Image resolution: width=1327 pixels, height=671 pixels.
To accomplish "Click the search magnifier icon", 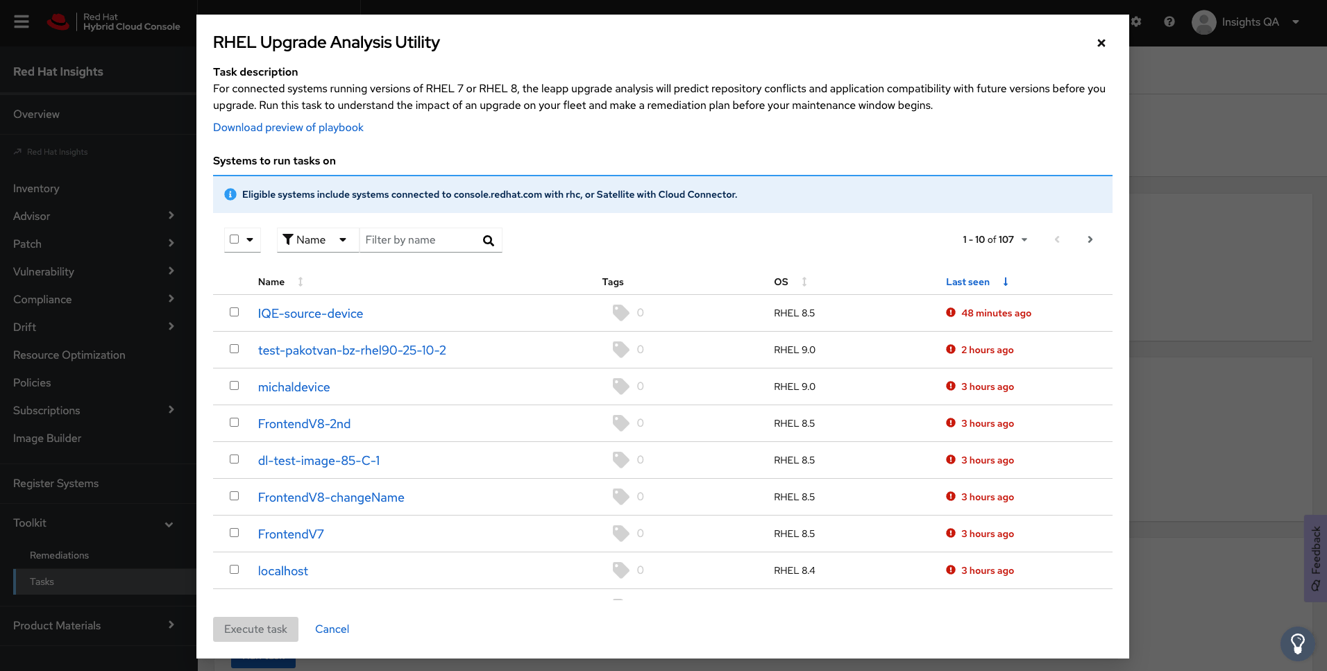I will point(489,240).
